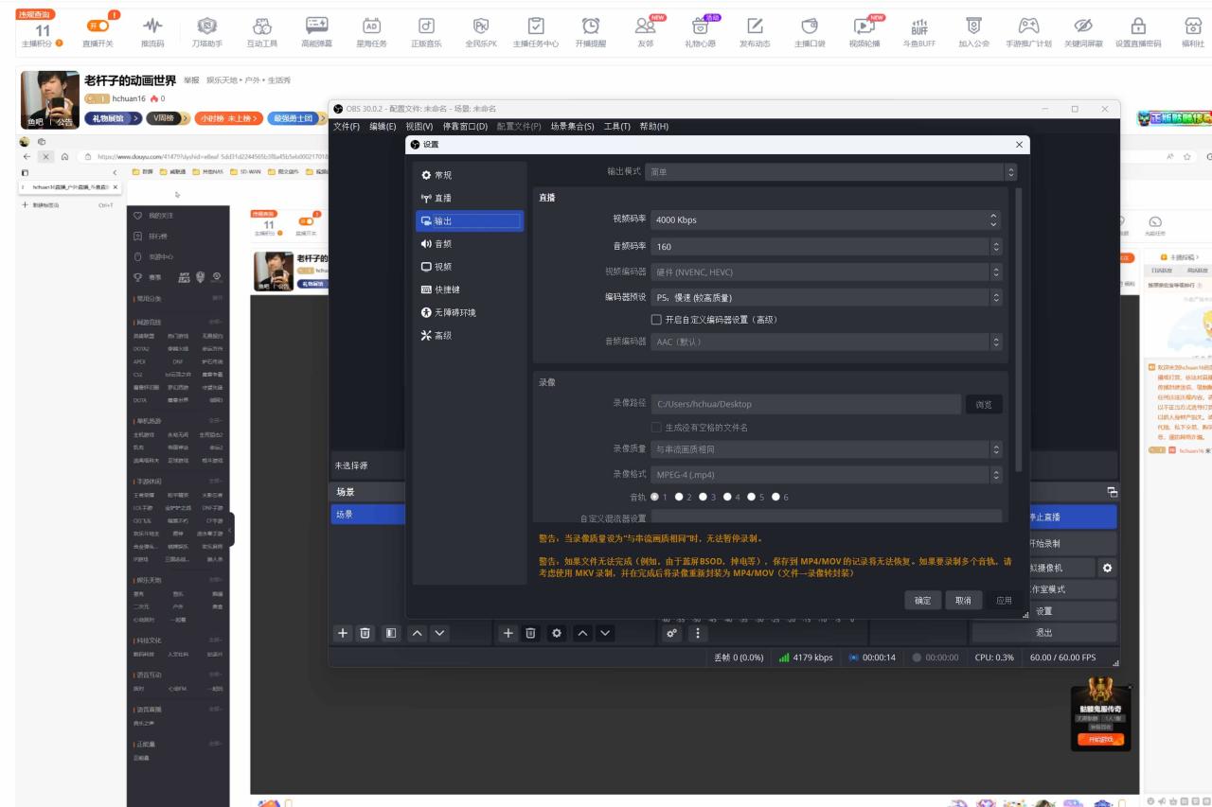Select audio track 5 radio button
Viewport: 1212px width, 807px height.
pyautogui.click(x=752, y=497)
